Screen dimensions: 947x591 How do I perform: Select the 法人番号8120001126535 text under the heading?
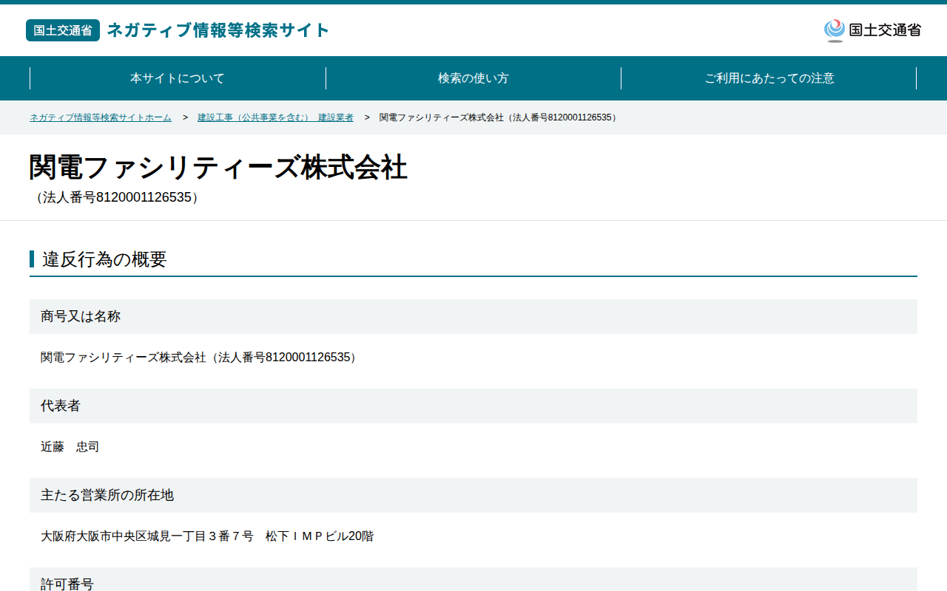[117, 198]
